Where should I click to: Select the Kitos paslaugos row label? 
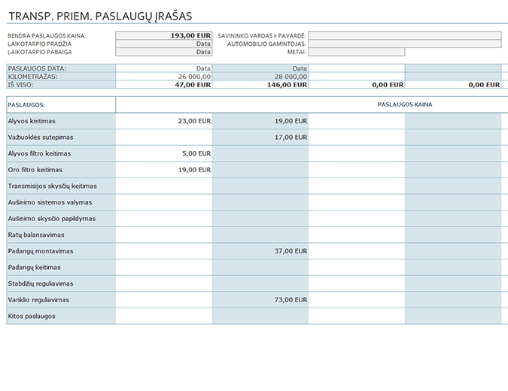coord(61,316)
